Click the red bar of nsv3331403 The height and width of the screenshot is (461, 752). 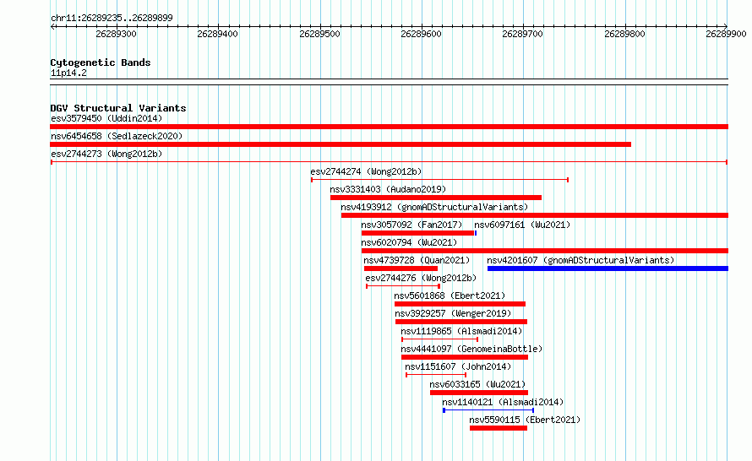[436, 198]
